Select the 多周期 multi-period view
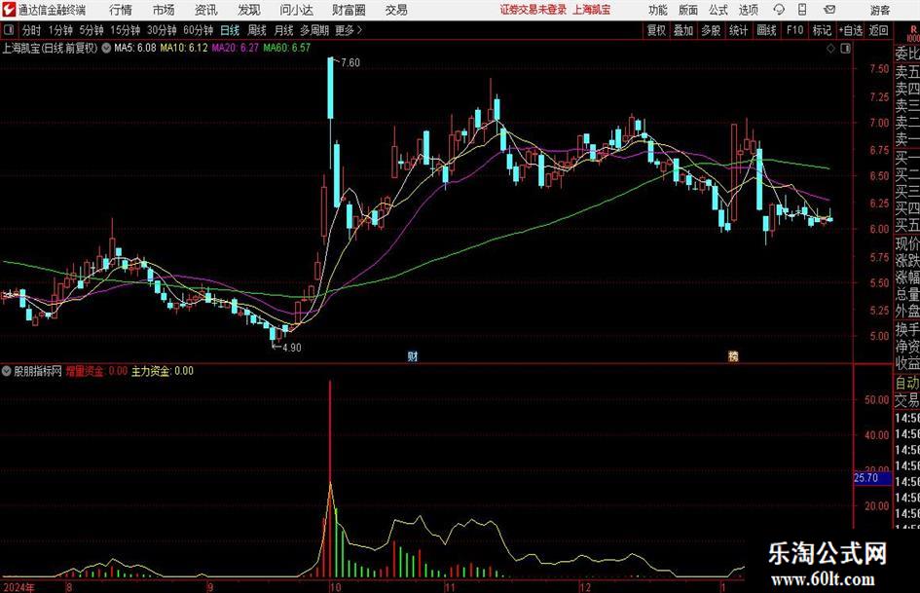Screen dimensions: 920x593 pos(314,30)
